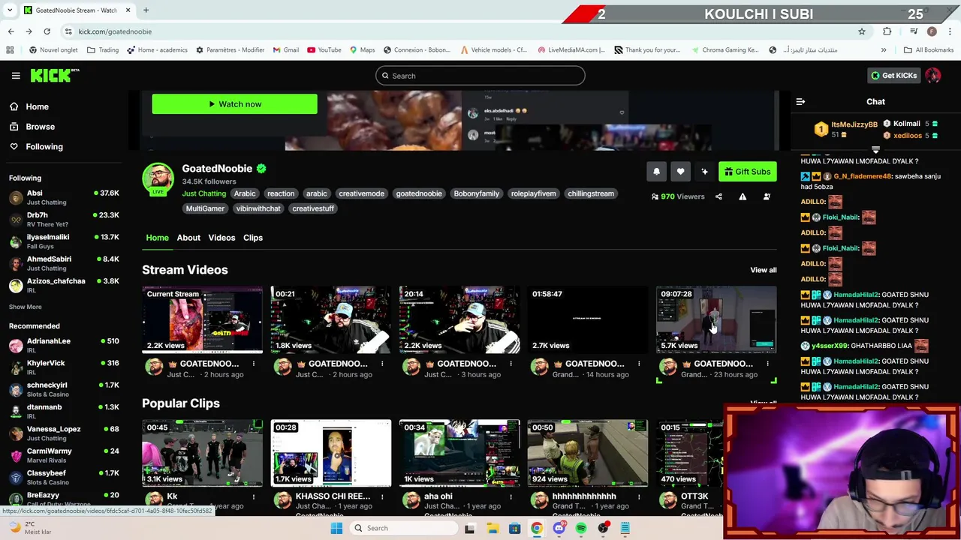This screenshot has height=540, width=961.
Task: Open recommended channel schneckyirl
Action: click(64, 389)
